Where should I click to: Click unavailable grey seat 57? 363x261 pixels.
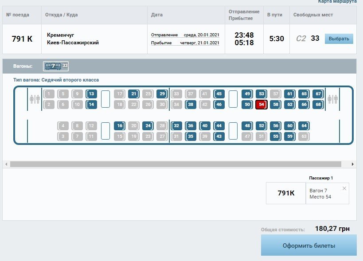tap(276, 94)
